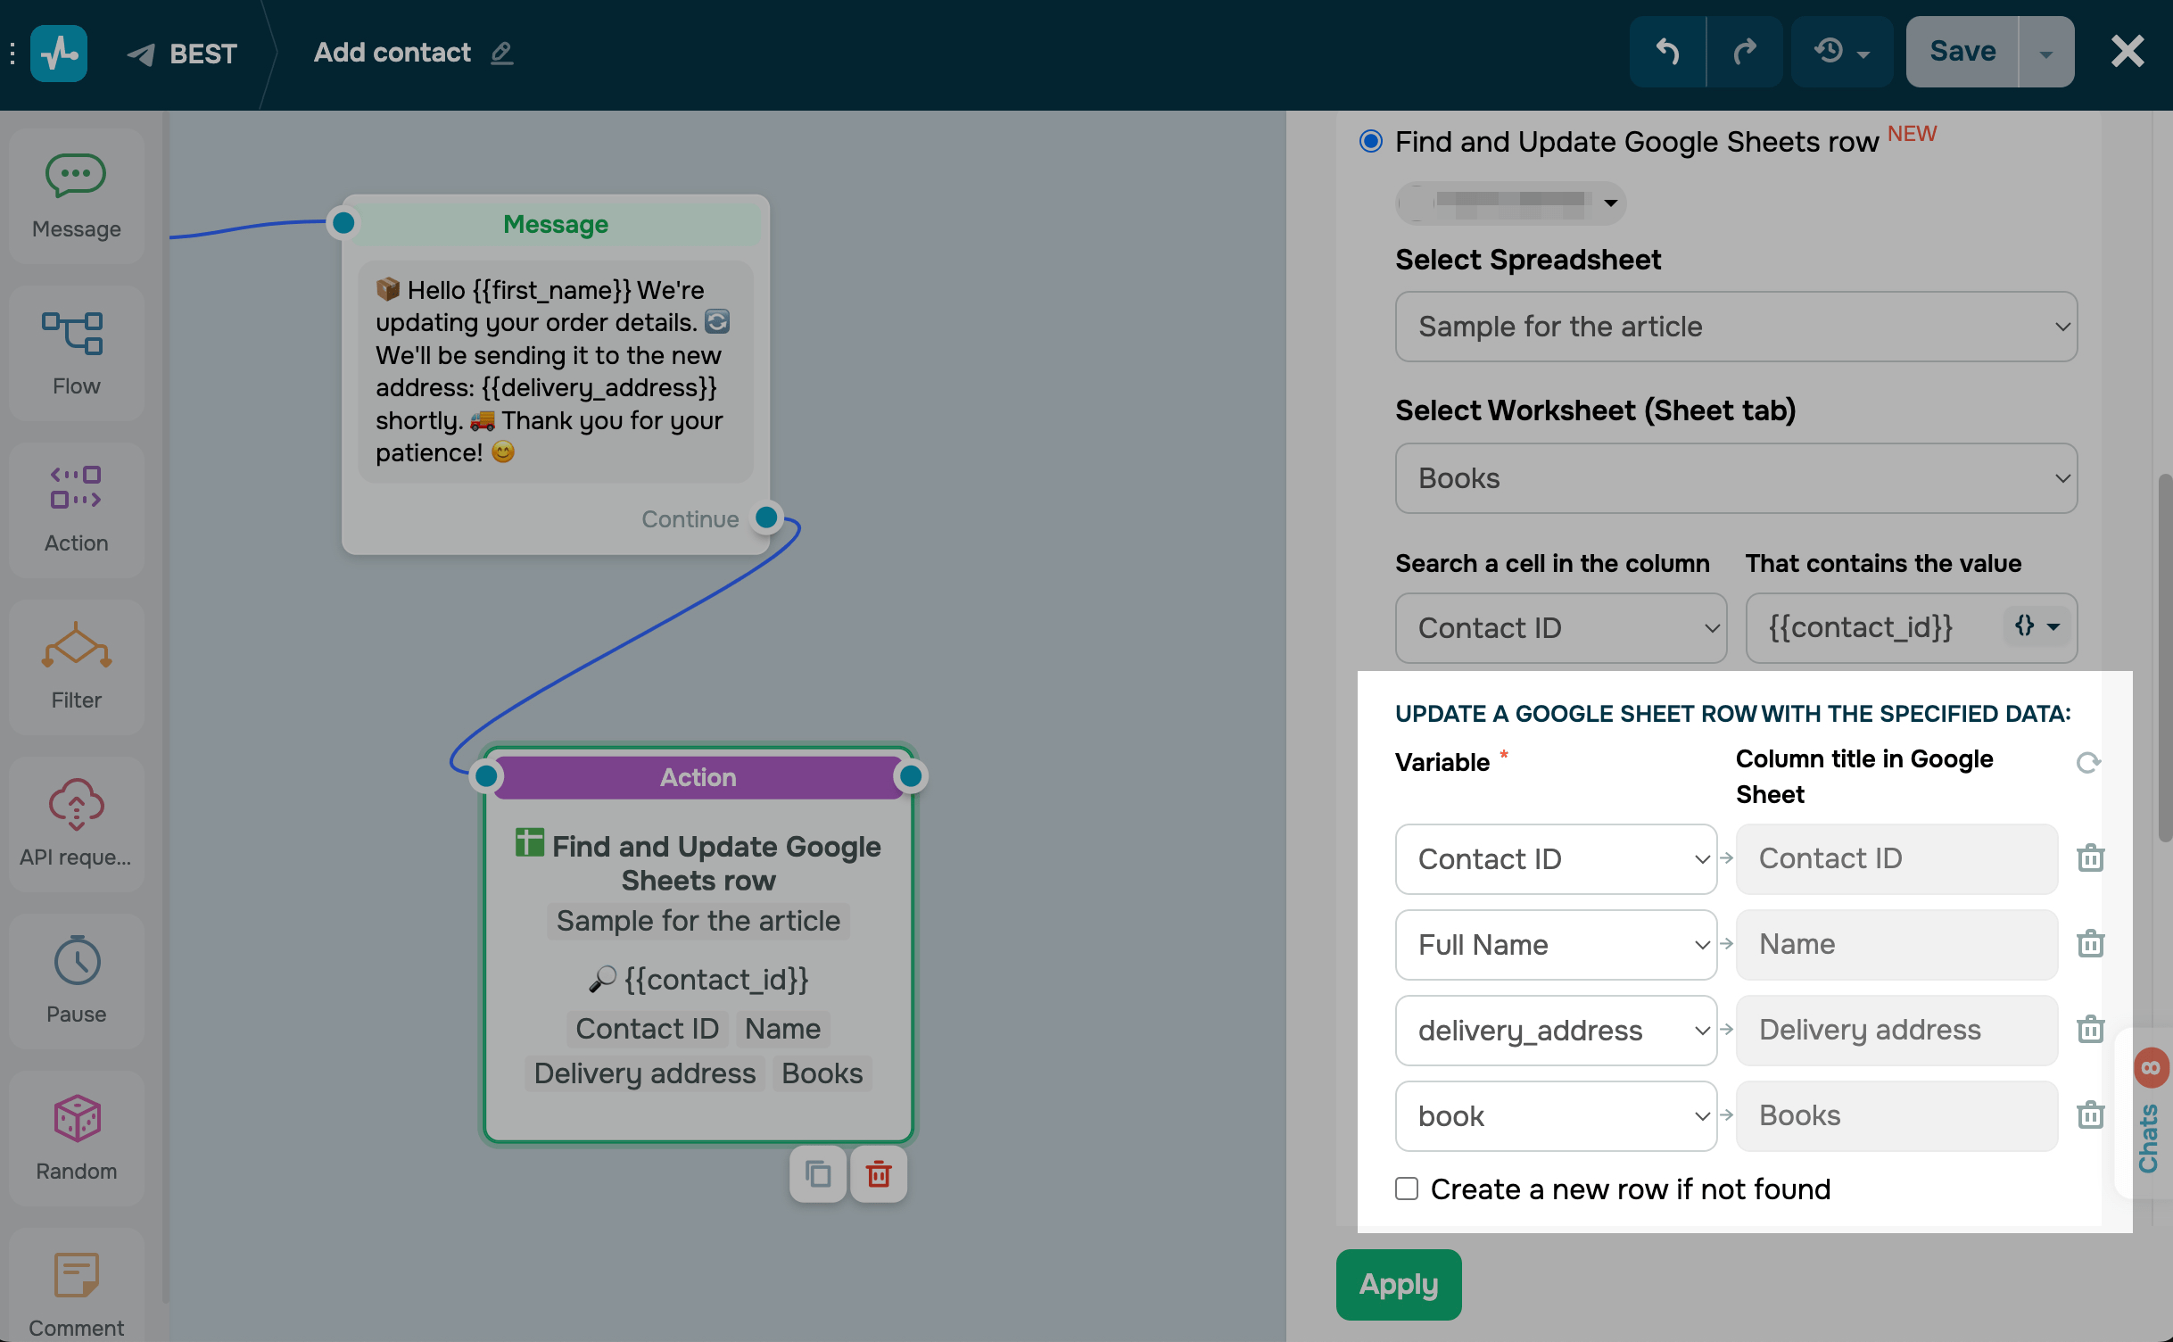2173x1342 pixels.
Task: Pick the Pause block icon
Action: (76, 960)
